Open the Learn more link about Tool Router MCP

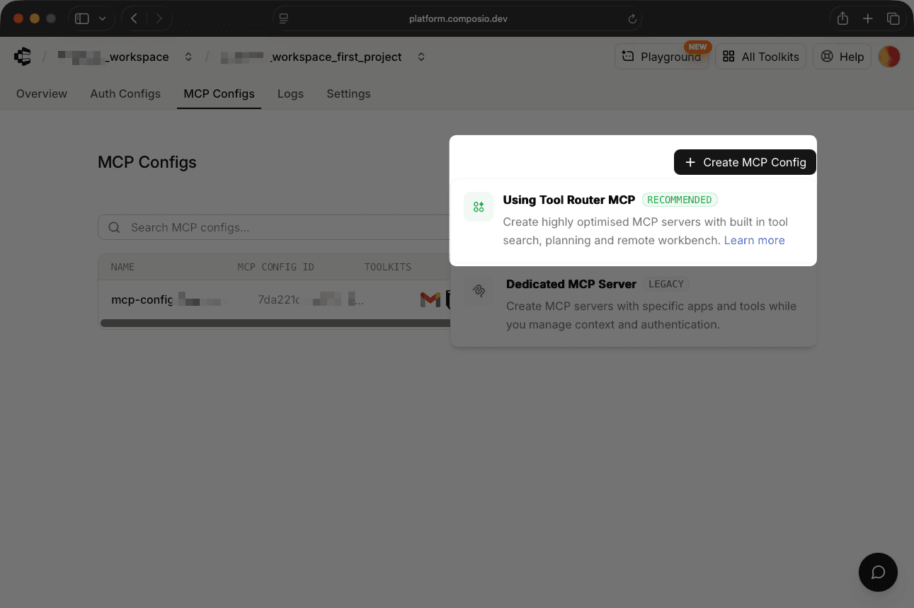(x=754, y=240)
